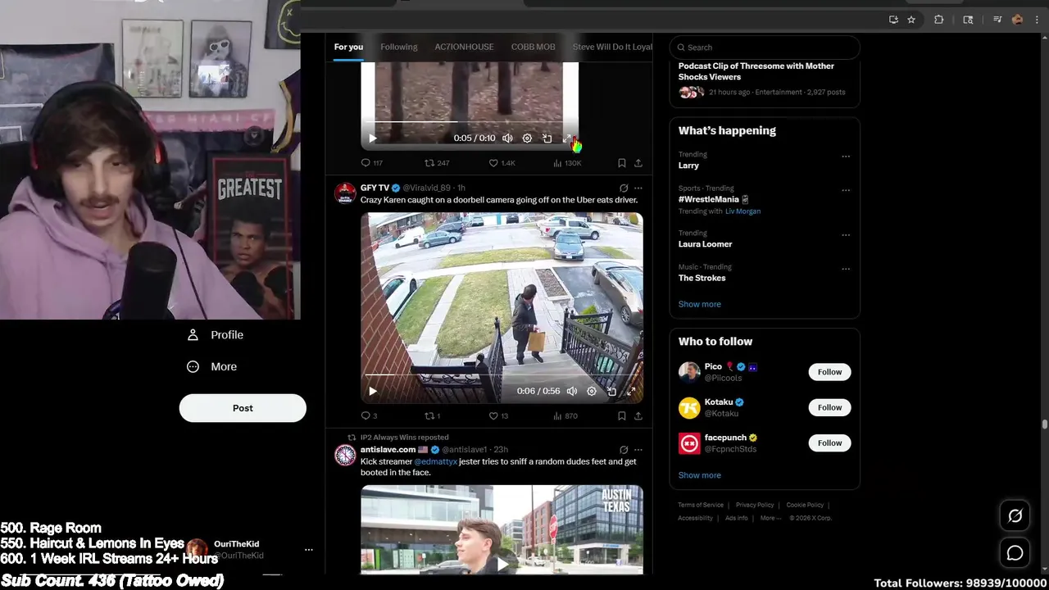The width and height of the screenshot is (1049, 590).
Task: Open Terms of Service footer link
Action: click(701, 505)
